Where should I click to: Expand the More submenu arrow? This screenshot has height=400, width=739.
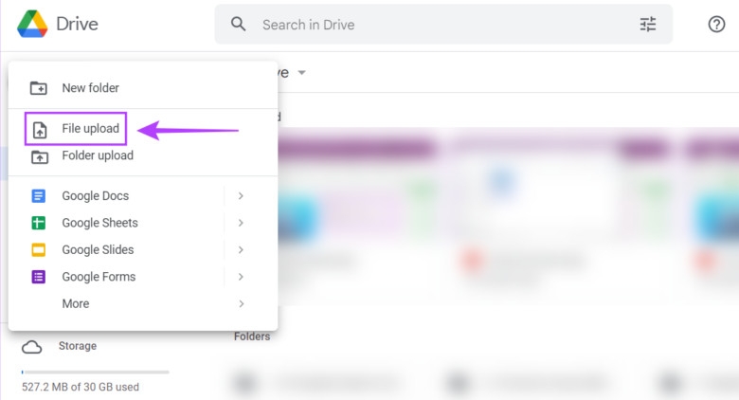tap(241, 303)
